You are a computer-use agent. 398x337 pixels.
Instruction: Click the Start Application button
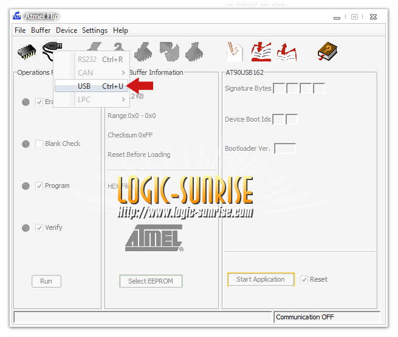coord(261,279)
